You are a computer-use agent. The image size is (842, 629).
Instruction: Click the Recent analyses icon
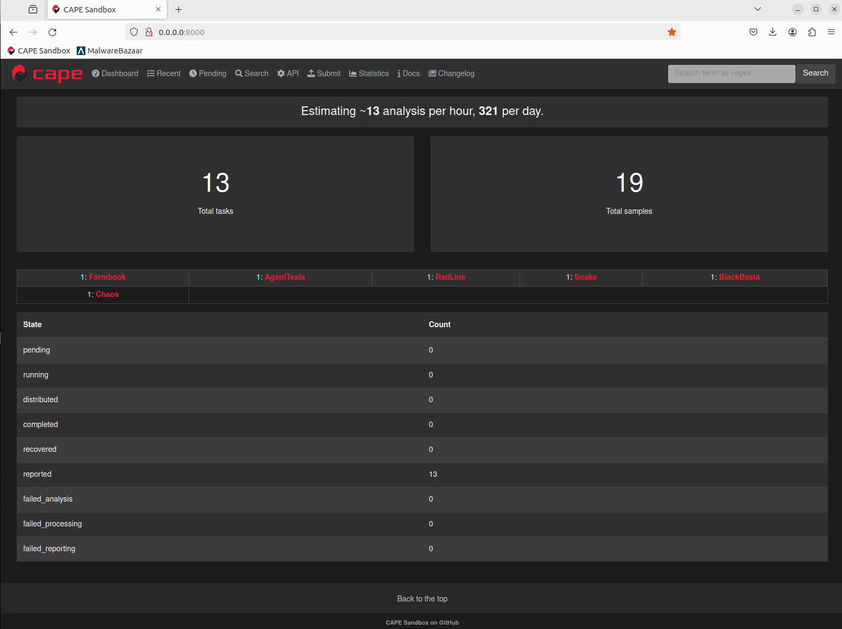(149, 73)
